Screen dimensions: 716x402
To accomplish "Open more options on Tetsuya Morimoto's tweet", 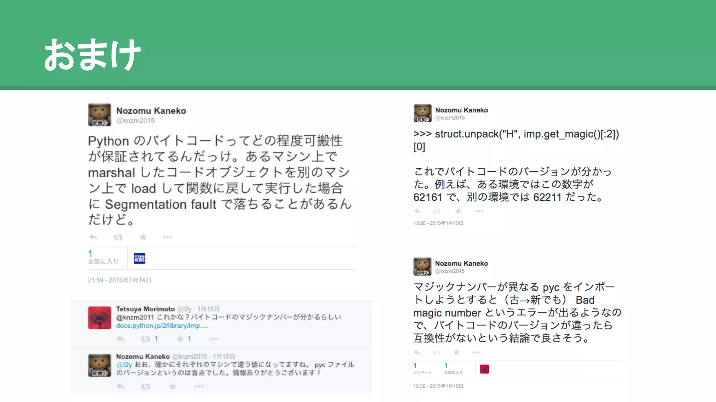I will [x=214, y=339].
